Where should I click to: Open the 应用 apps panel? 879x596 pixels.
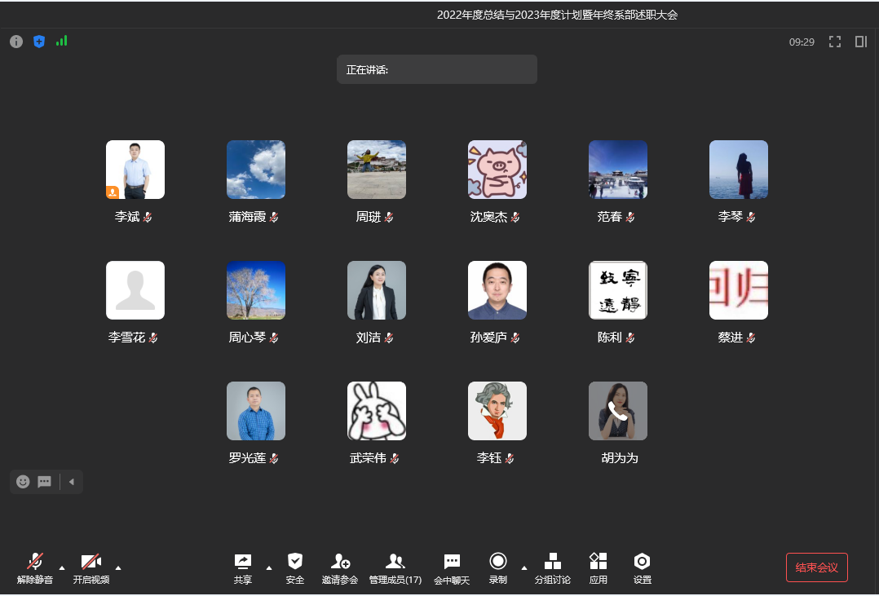click(x=598, y=567)
